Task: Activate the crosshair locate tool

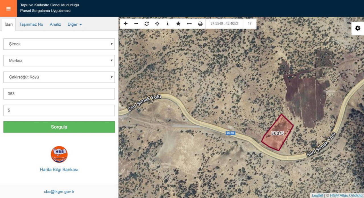Action: 157,24
